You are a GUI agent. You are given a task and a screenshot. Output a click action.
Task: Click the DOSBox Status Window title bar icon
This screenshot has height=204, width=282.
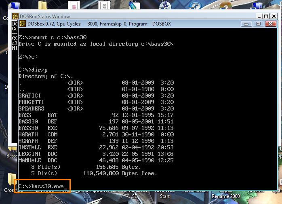(x=15, y=16)
